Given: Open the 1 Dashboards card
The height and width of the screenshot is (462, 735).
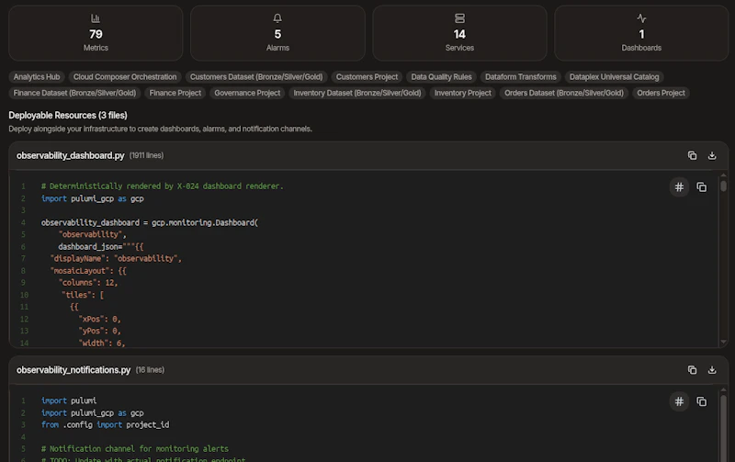Looking at the screenshot, I should coord(641,33).
